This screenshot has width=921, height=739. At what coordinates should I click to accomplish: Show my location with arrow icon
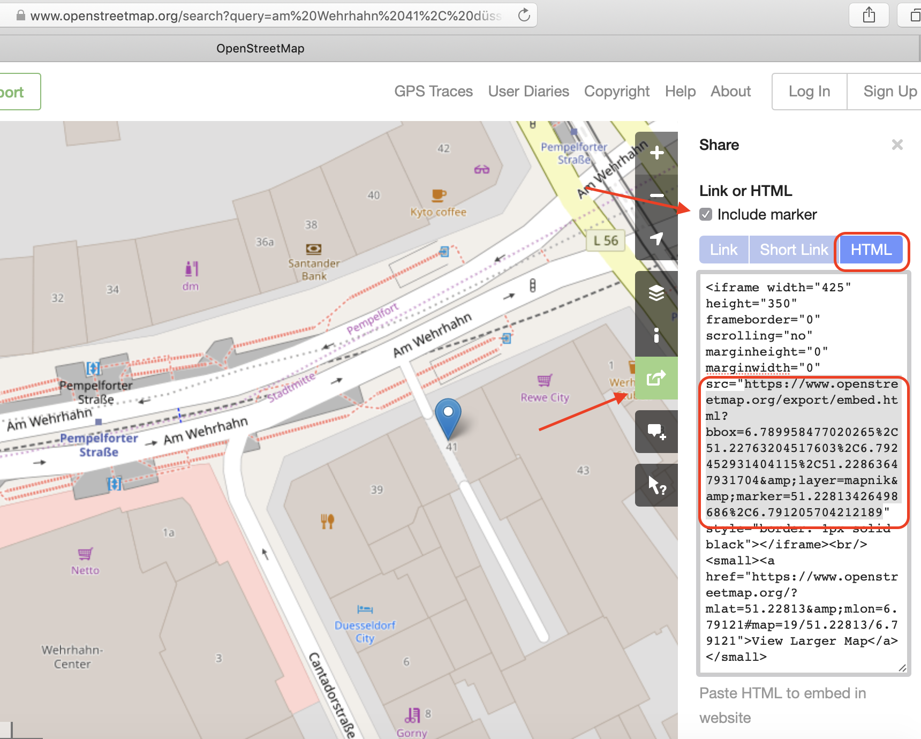(656, 239)
